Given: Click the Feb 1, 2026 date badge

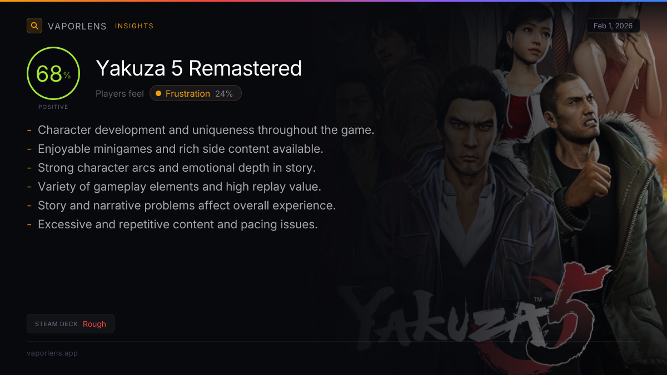Looking at the screenshot, I should click(613, 26).
